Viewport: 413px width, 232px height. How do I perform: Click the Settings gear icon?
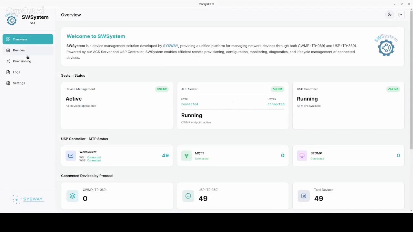tap(8, 83)
